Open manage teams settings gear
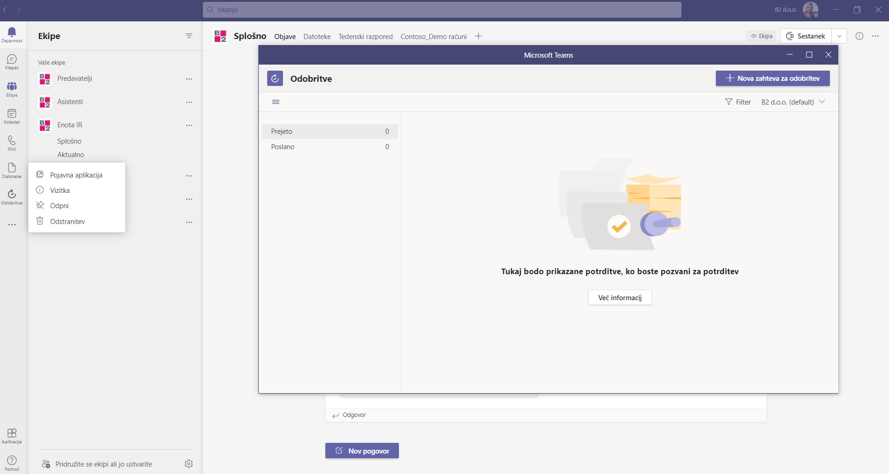 tap(189, 464)
